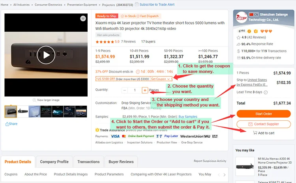Select the seventh mountain landscape thumbnail
This screenshot has height=183, width=296.
coord(81,112)
